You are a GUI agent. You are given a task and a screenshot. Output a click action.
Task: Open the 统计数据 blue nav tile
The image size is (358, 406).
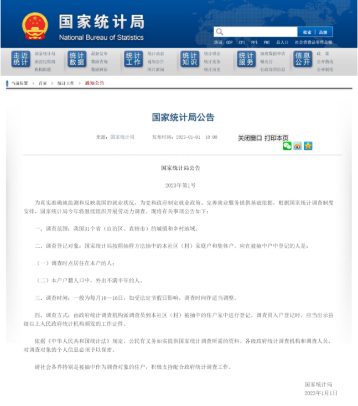pos(77,59)
